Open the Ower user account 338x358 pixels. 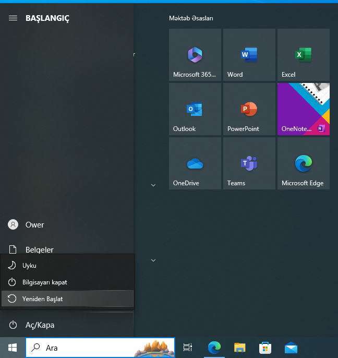point(67,225)
